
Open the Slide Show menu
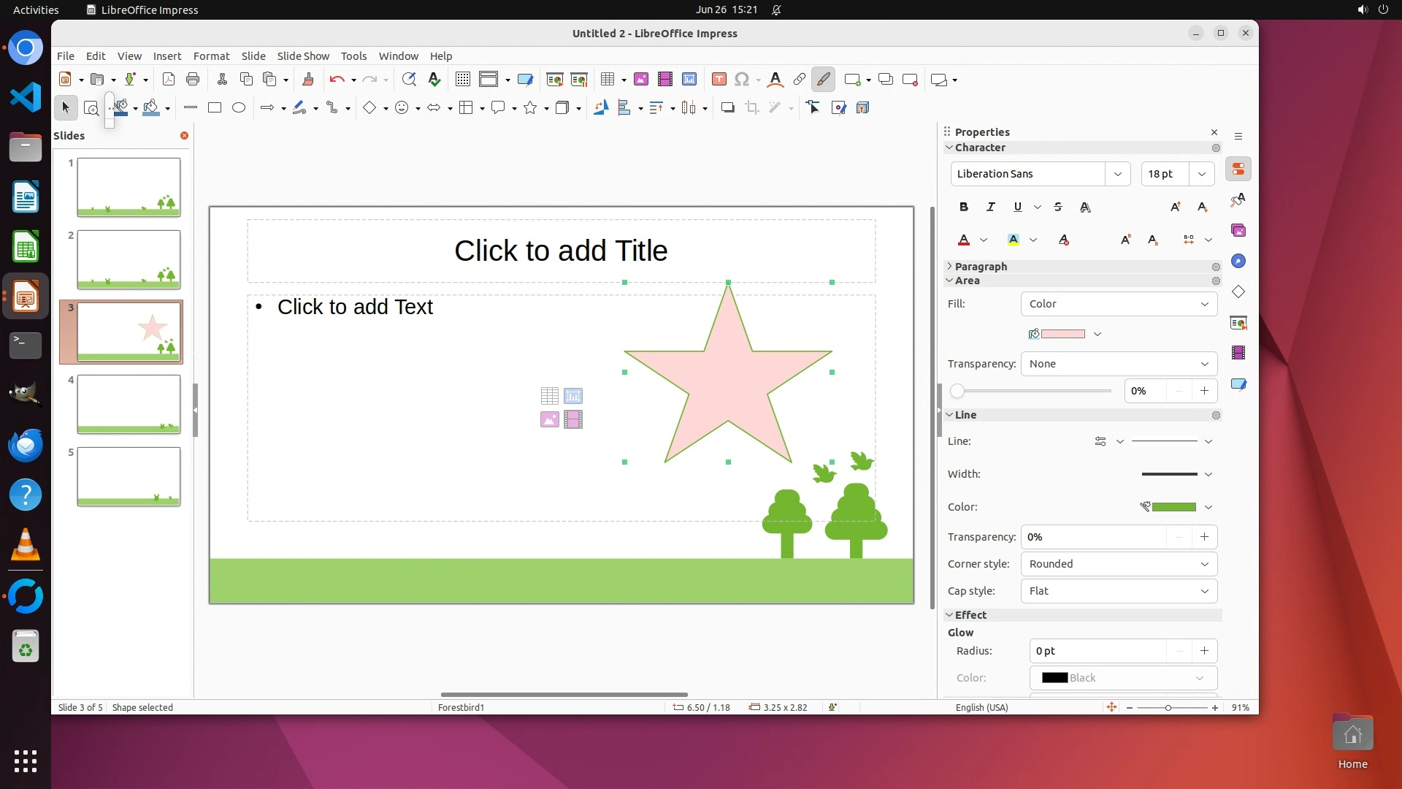303,56
